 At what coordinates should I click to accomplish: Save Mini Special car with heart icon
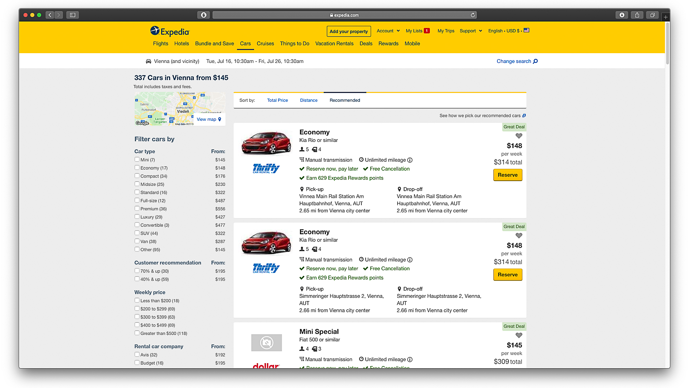point(519,335)
